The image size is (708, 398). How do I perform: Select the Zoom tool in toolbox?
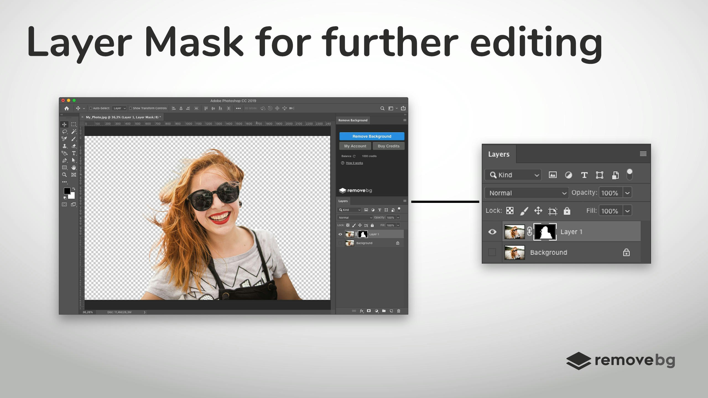point(64,175)
